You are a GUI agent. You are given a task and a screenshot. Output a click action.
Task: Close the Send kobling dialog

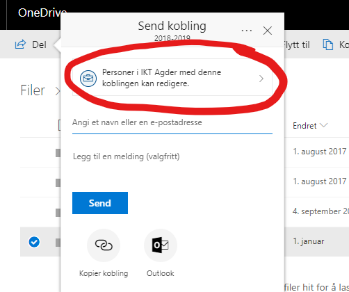[268, 31]
